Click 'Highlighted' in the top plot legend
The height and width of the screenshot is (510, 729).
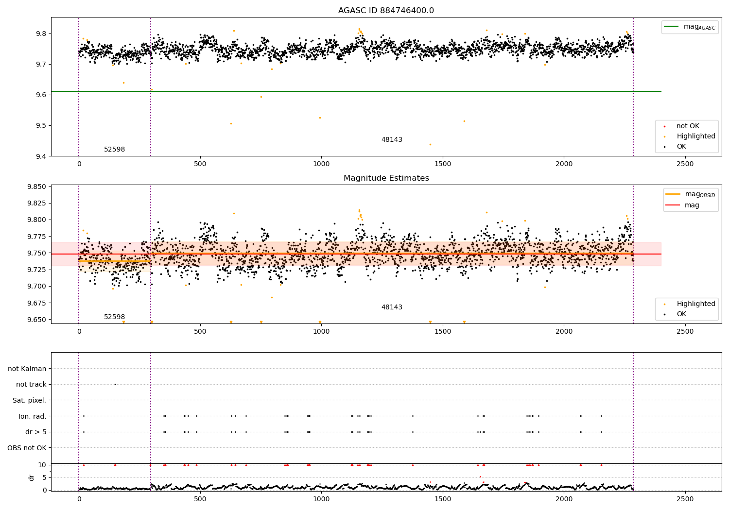[x=696, y=136]
